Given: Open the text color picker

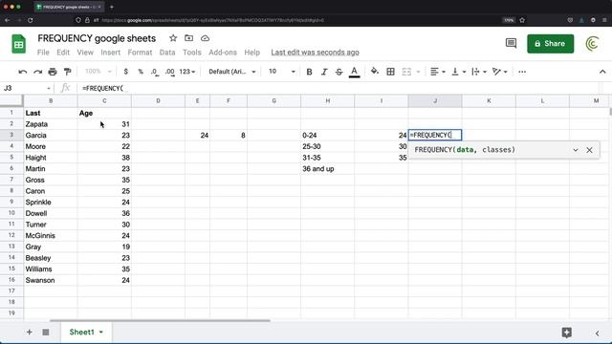Looking at the screenshot, I should point(354,72).
